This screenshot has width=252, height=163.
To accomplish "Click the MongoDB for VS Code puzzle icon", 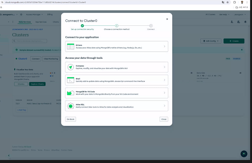I will pos(70,93).
